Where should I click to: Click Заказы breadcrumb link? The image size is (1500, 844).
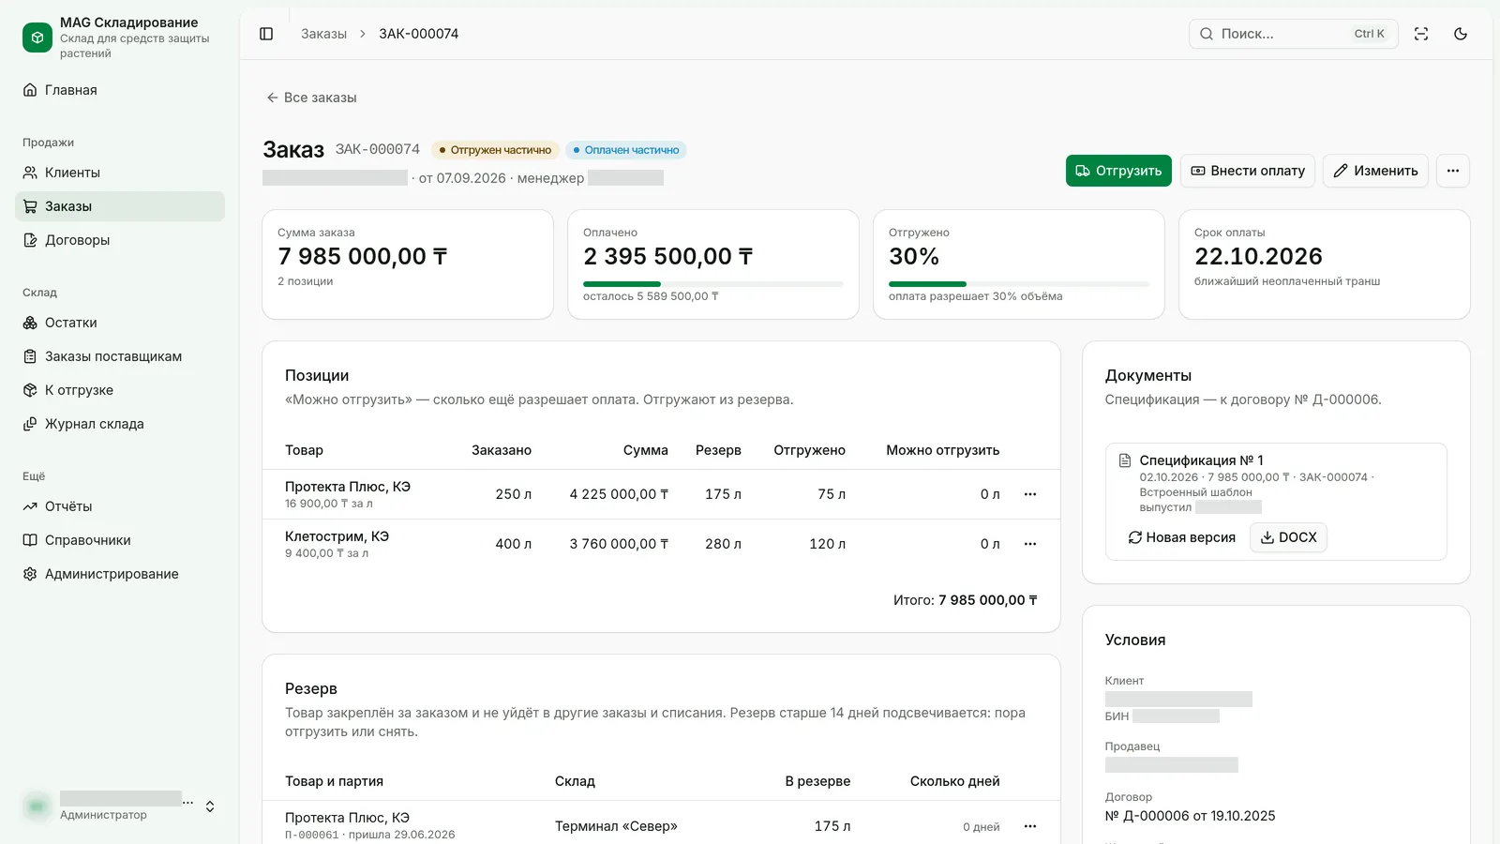pos(323,34)
